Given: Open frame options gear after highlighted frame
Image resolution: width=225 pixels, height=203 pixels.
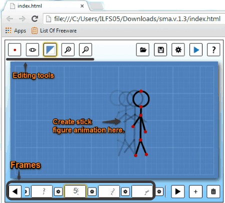Looking at the screenshot, I should coord(92,191).
